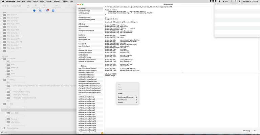Select the listAttributes script

click(x=90, y=44)
